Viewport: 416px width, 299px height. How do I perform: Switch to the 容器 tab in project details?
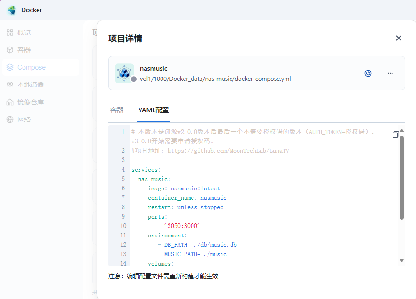117,110
